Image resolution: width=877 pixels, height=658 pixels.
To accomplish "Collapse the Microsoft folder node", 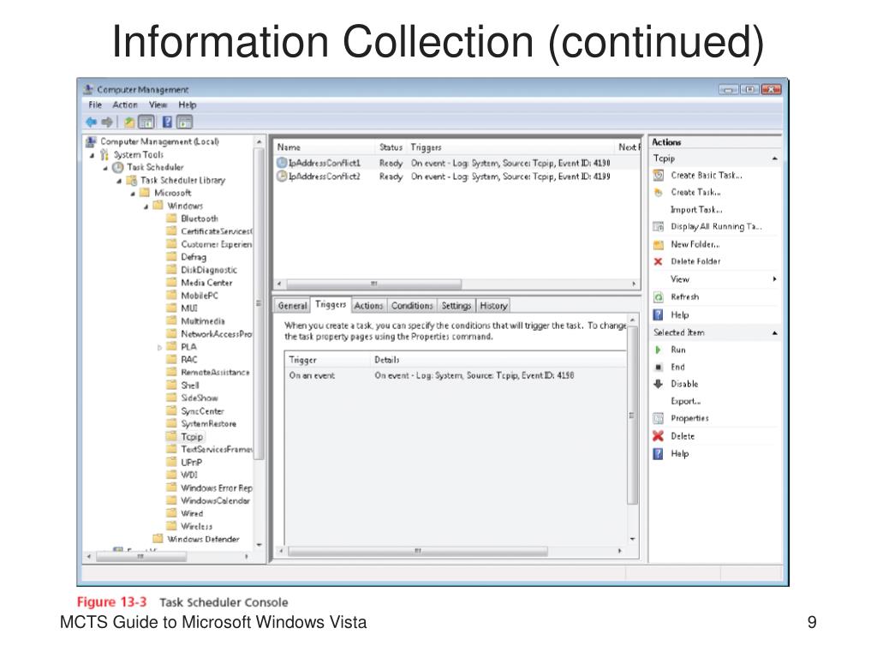I will pos(133,194).
